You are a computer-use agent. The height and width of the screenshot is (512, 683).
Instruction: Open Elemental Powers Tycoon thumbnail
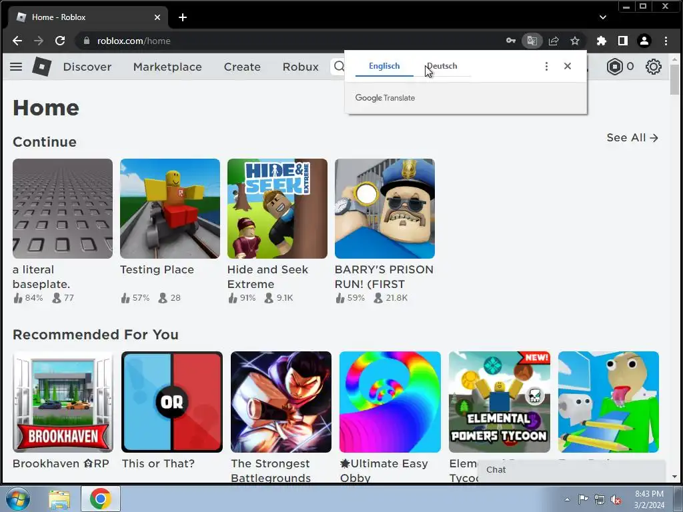click(x=500, y=402)
